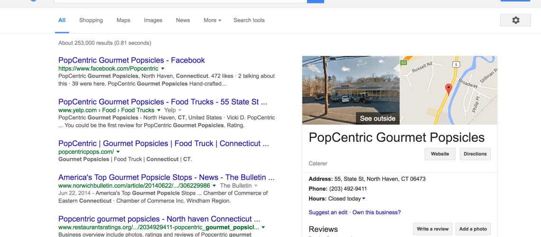Click the red map location pin
Viewport: 541px width, 237px height.
tap(448, 89)
